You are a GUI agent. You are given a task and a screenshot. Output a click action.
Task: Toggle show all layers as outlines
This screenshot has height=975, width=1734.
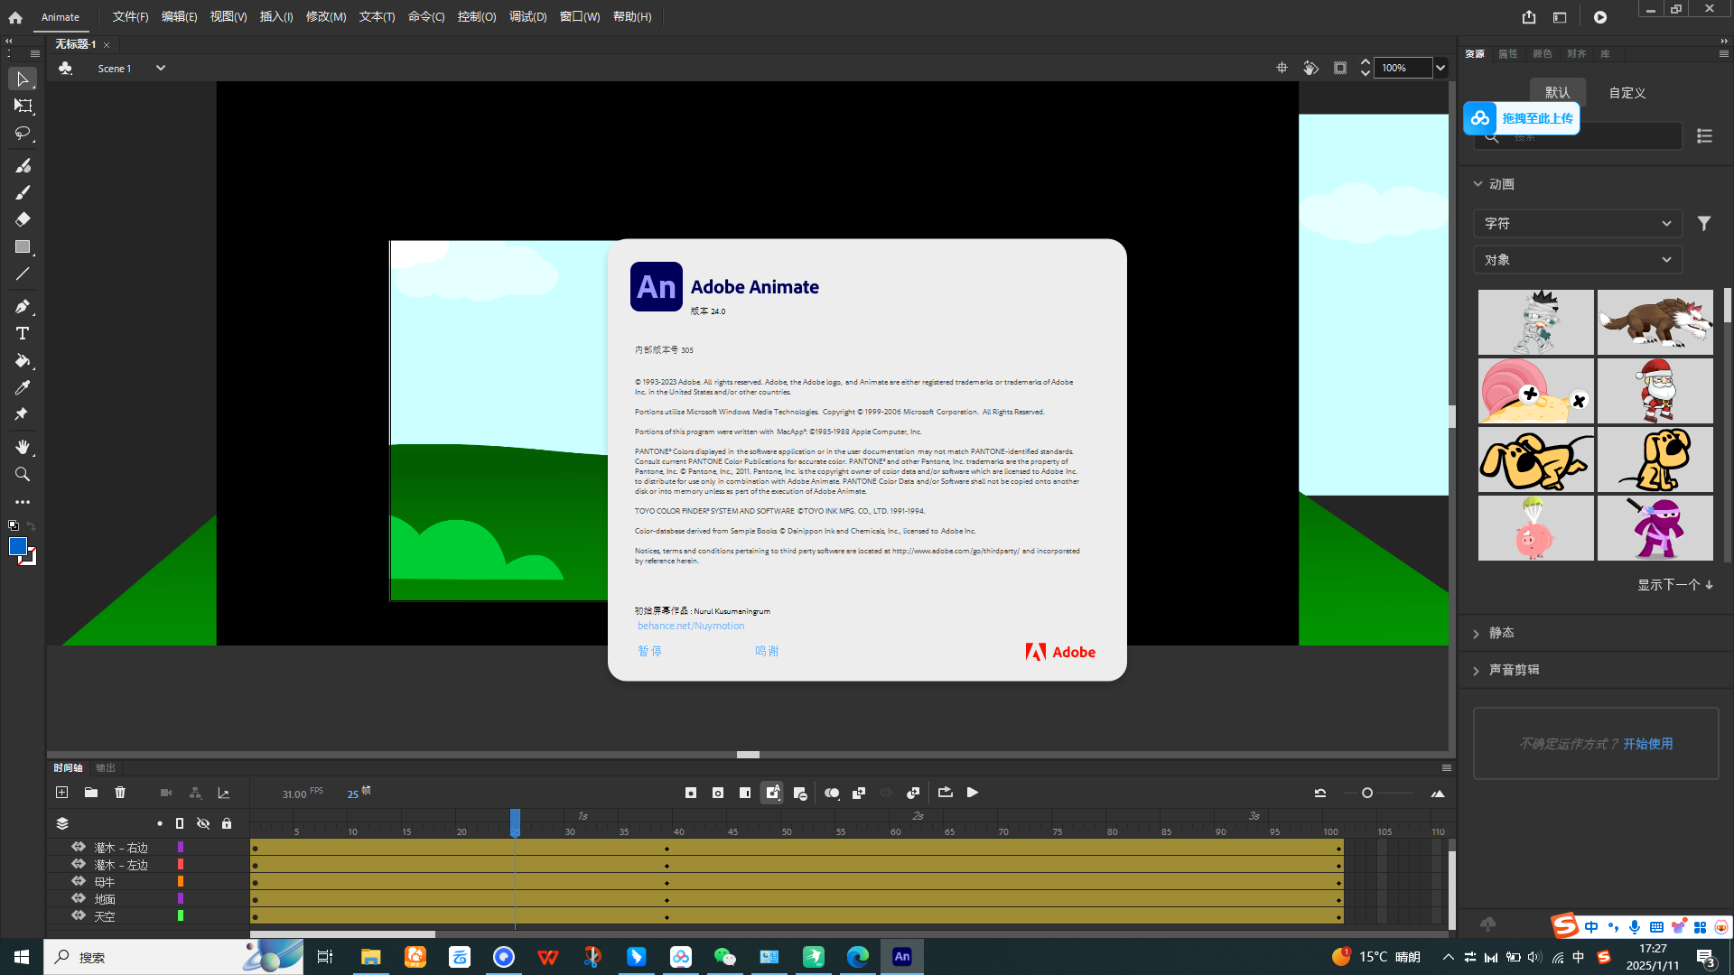coord(180,823)
